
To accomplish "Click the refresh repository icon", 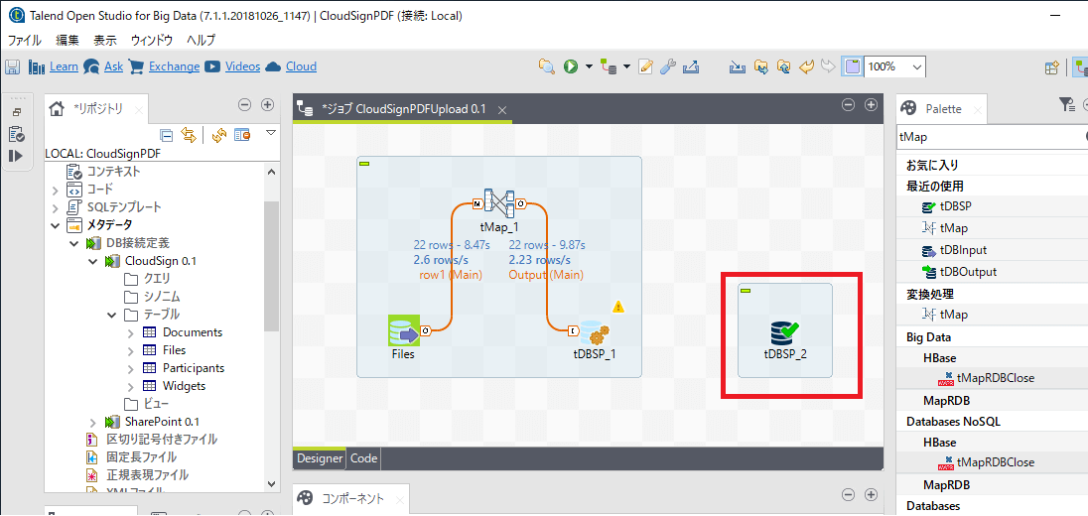I will [219, 135].
